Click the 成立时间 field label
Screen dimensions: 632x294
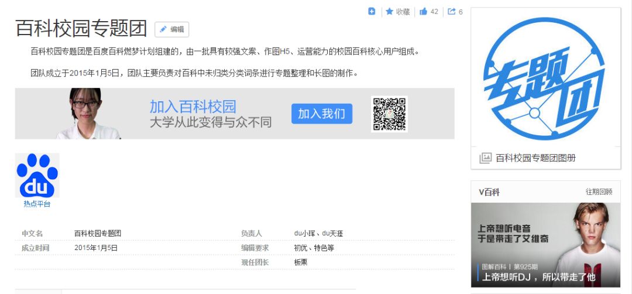(35, 248)
